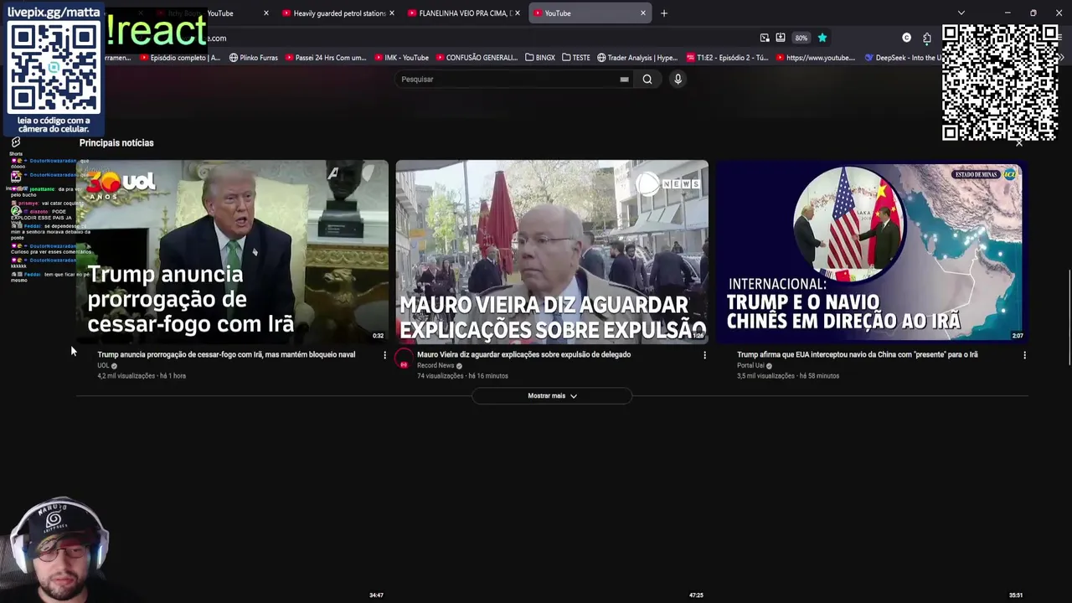The width and height of the screenshot is (1072, 603).
Task: Open Passei 24 Hrs Com um bookmark
Action: [326, 58]
